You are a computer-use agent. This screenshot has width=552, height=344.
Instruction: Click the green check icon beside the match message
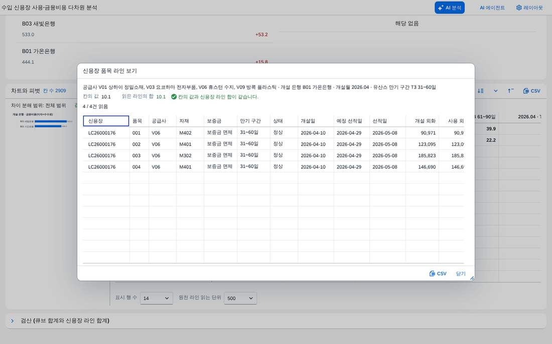(174, 97)
